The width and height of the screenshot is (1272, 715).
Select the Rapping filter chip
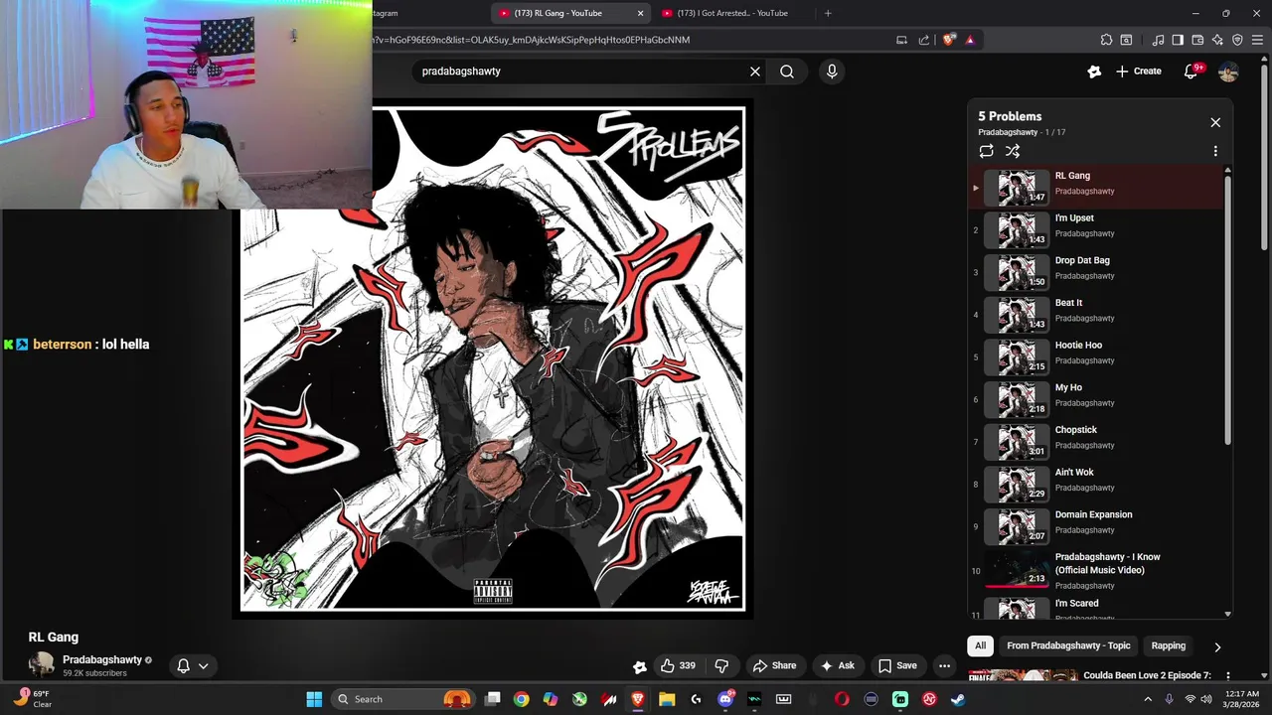tap(1168, 645)
